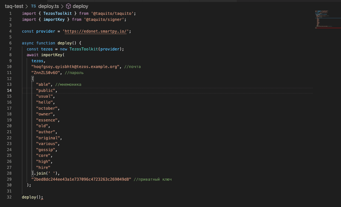This screenshot has height=207, width=341.
Task: Open the taq-test folder breadcrumb
Action: [x=14, y=6]
